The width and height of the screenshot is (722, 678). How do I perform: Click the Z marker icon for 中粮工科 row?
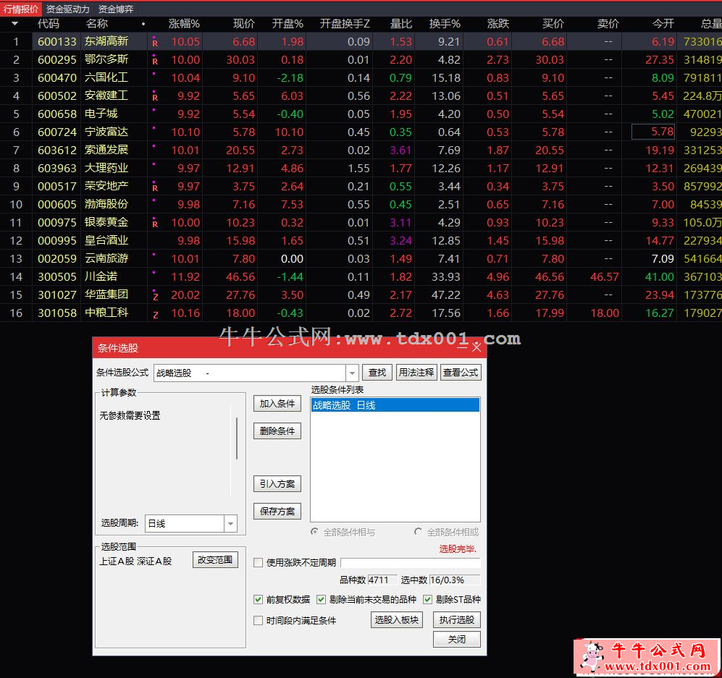[x=155, y=314]
